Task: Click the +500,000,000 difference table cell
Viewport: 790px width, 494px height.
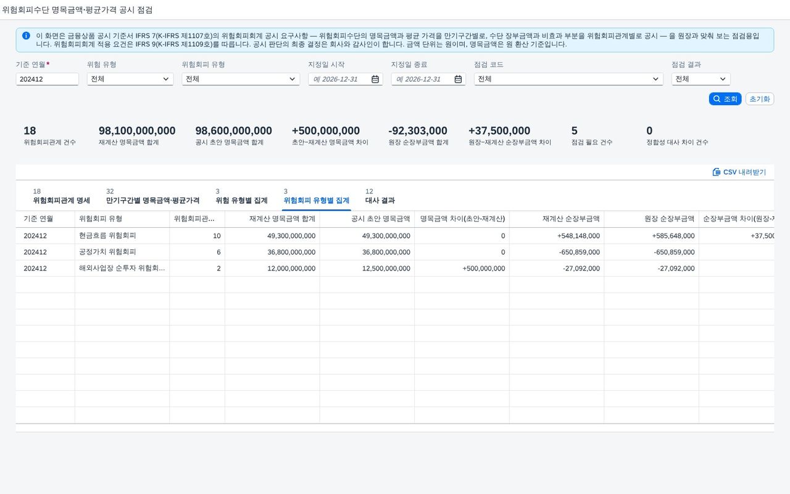Action: click(x=462, y=269)
